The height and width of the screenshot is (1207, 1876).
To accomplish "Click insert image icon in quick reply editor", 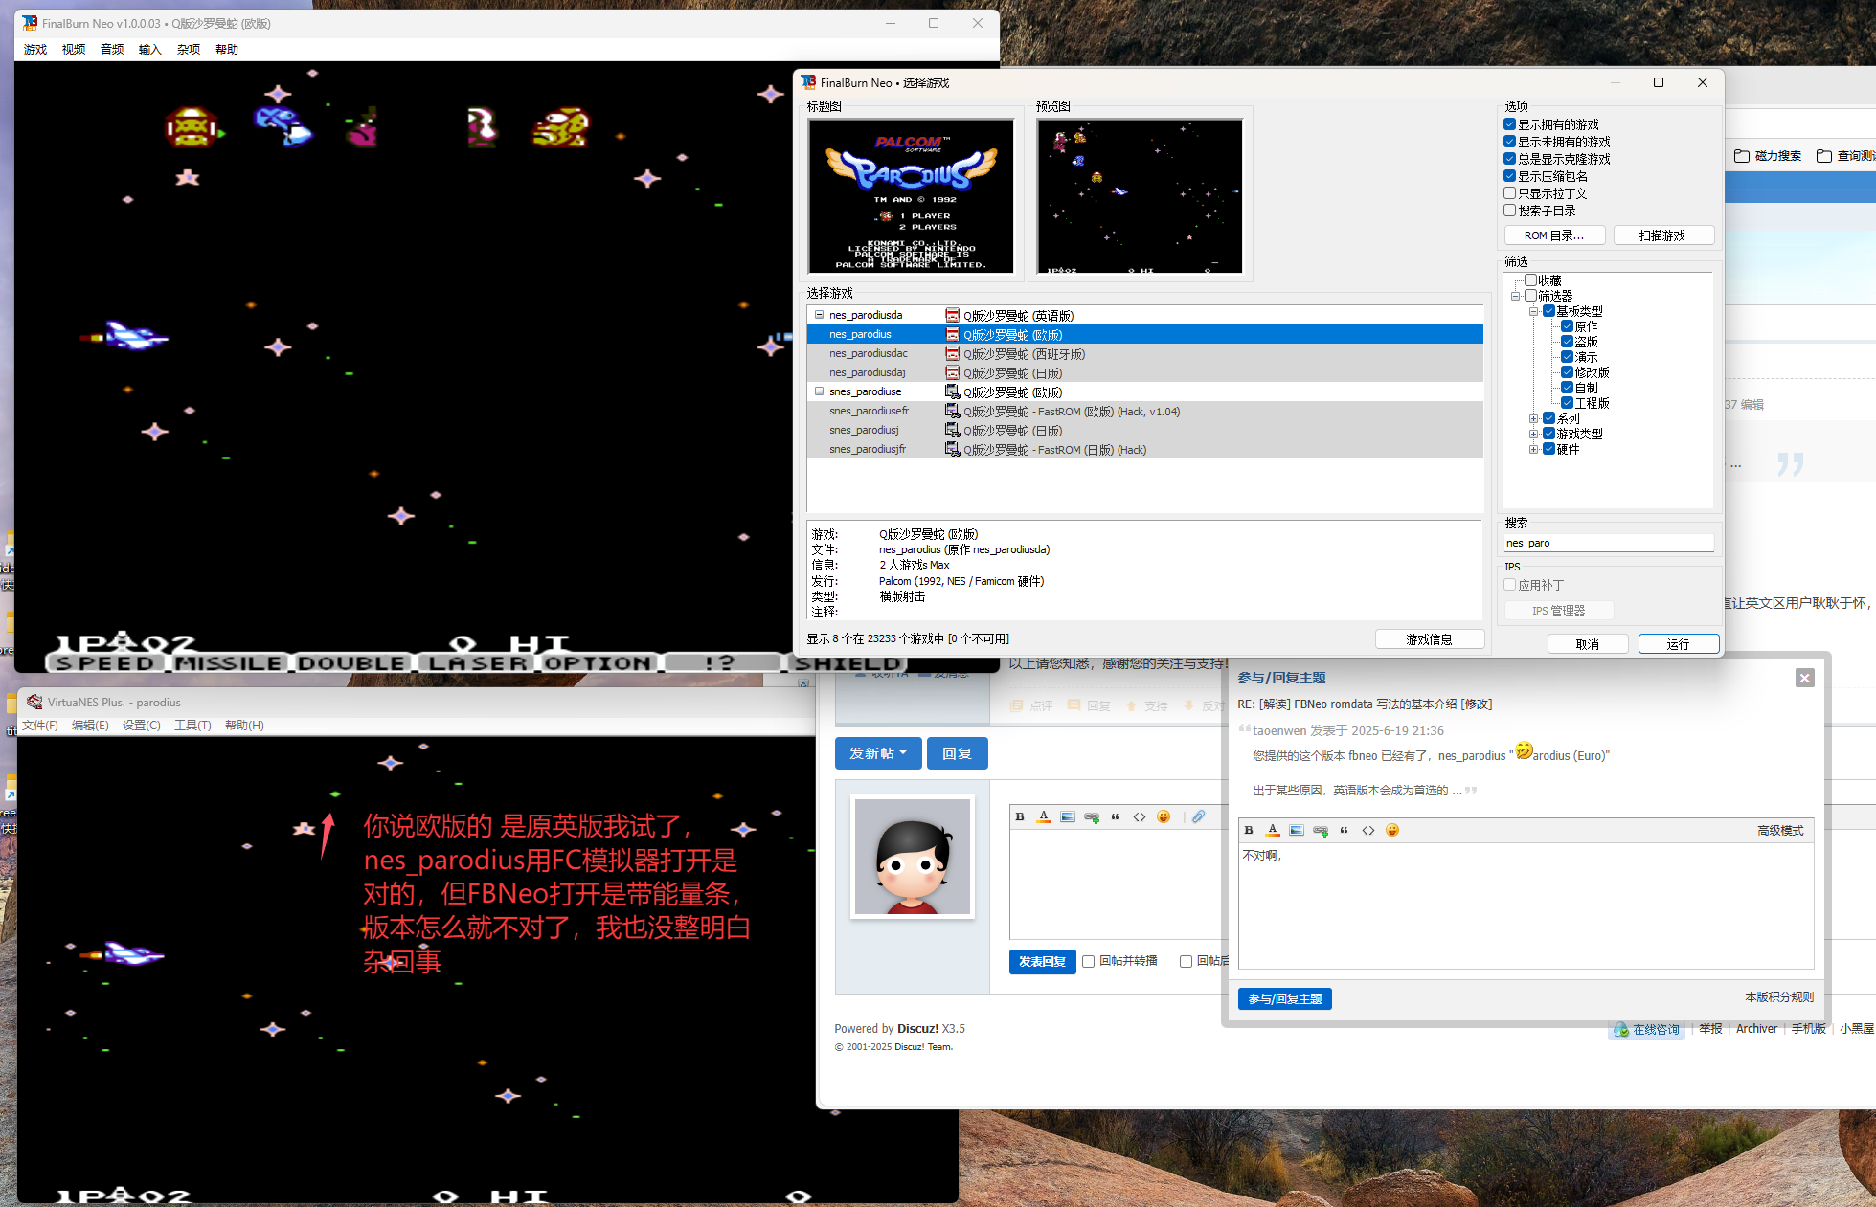I will (1068, 816).
